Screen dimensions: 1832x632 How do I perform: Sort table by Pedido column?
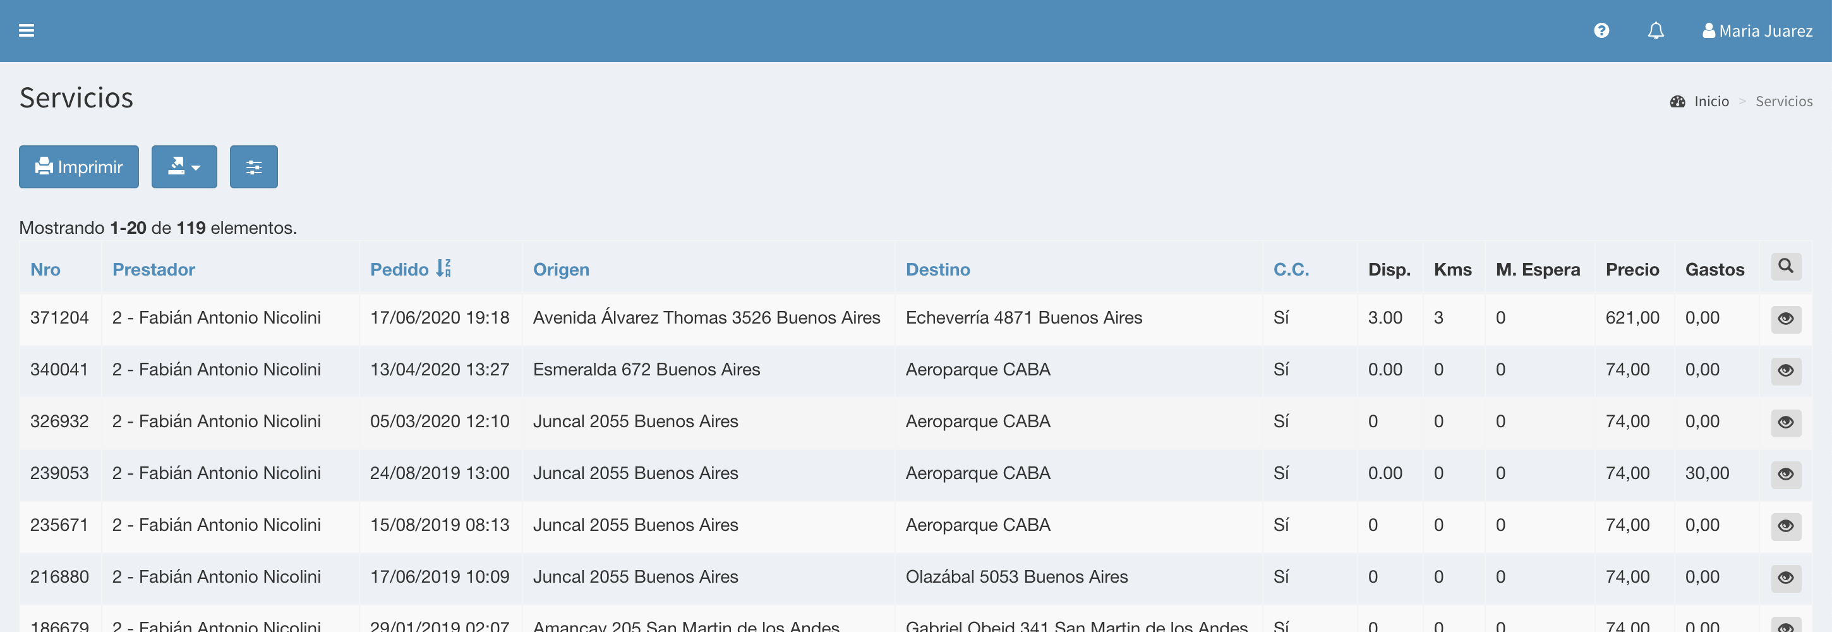pyautogui.click(x=400, y=270)
